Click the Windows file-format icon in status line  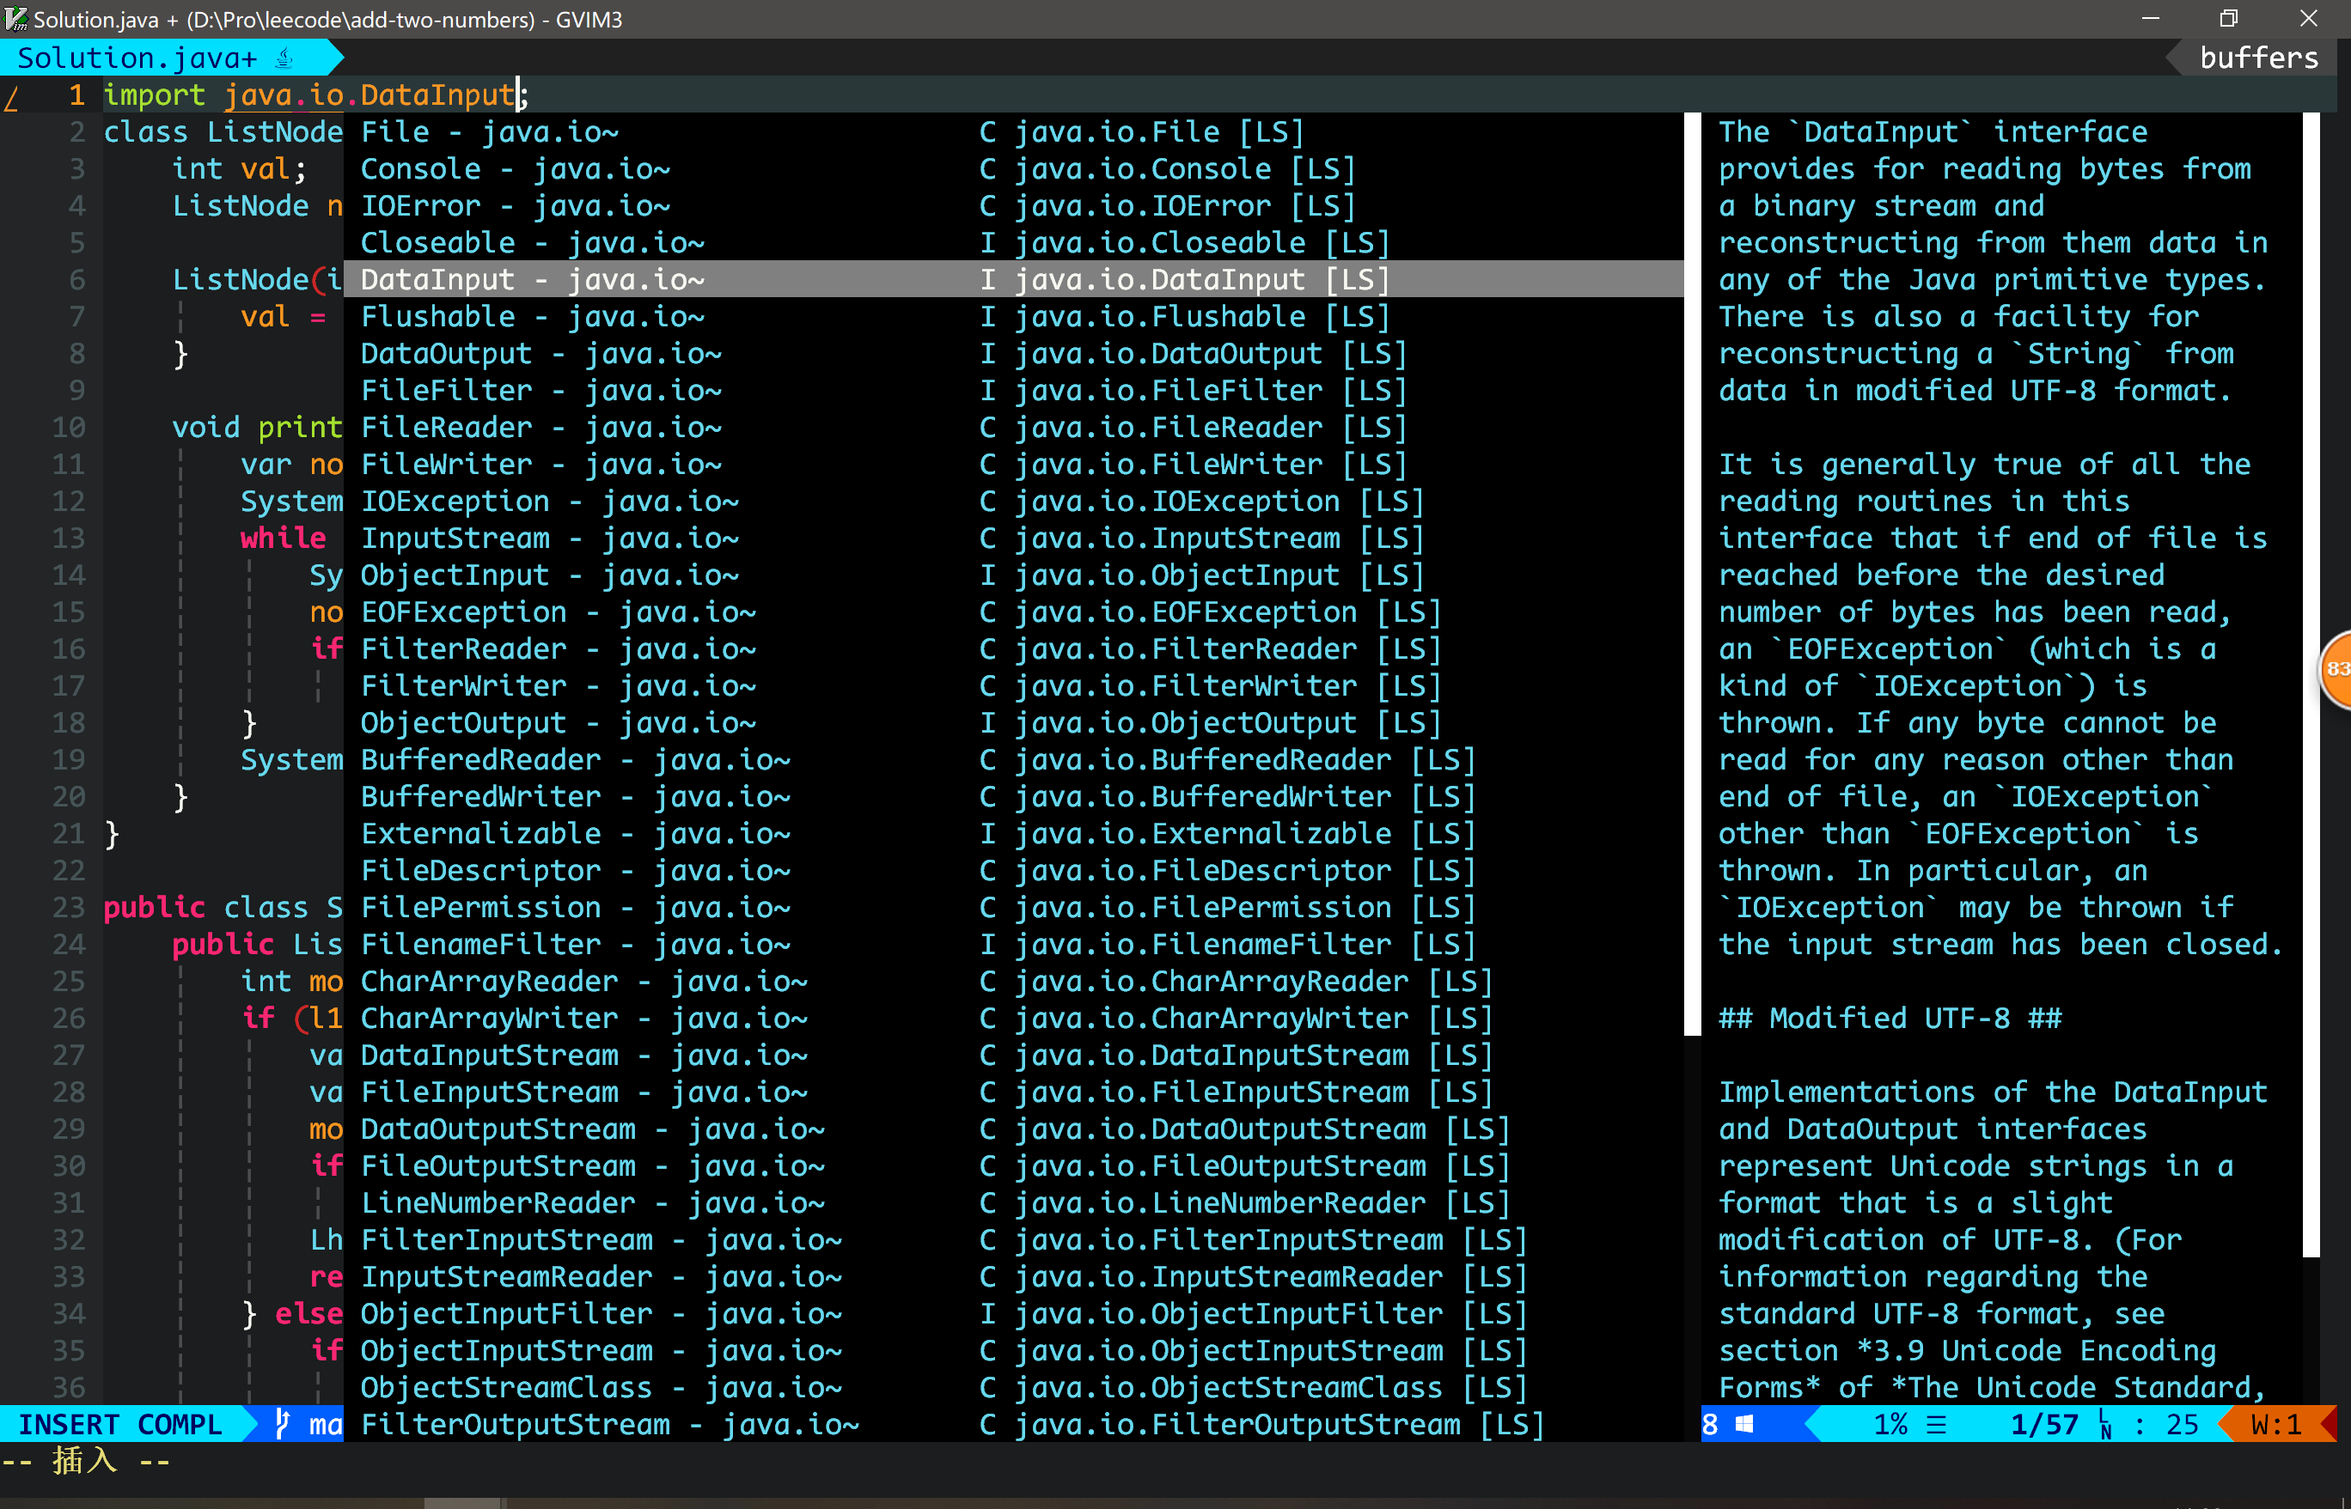(1744, 1424)
